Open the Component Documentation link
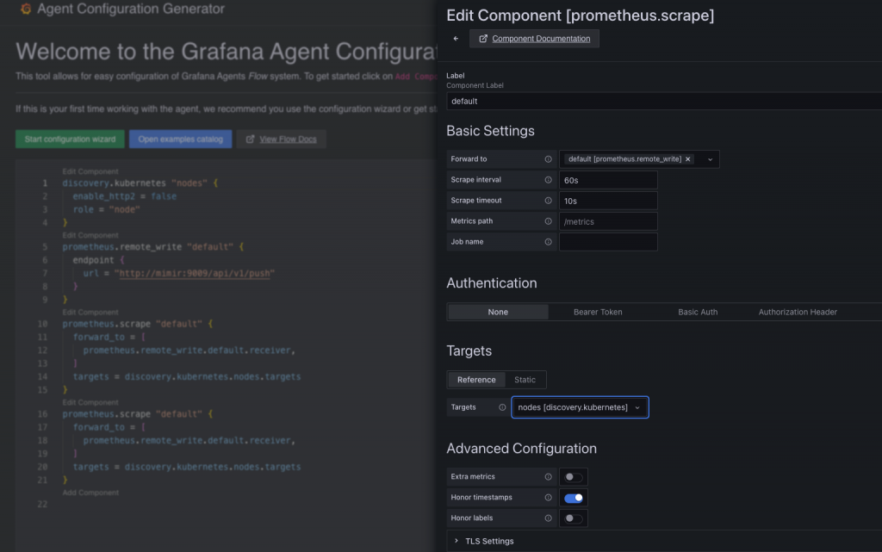Viewport: 882px width, 552px height. coord(534,39)
